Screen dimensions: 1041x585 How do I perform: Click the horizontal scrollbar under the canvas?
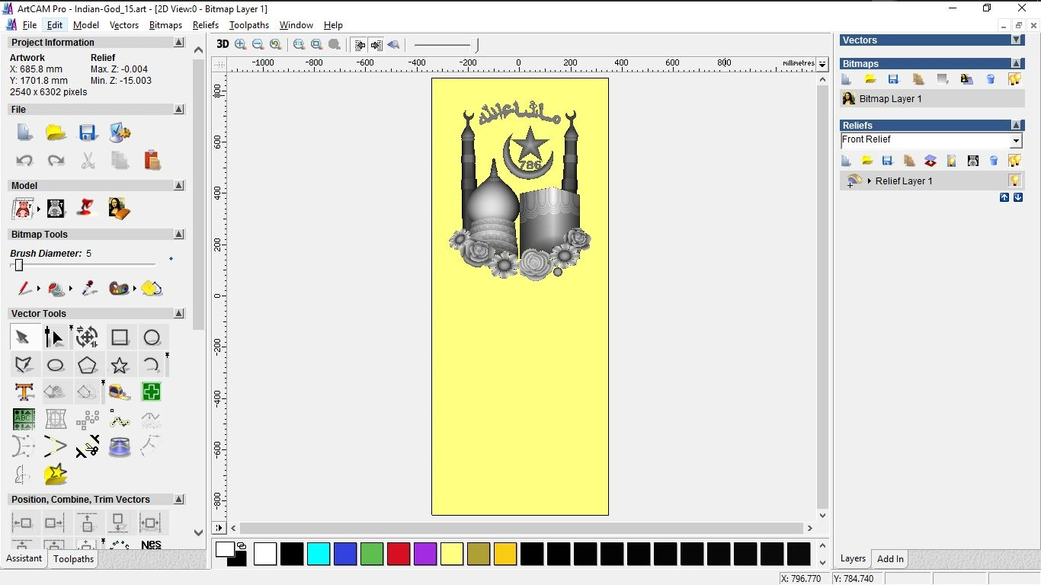(x=521, y=528)
